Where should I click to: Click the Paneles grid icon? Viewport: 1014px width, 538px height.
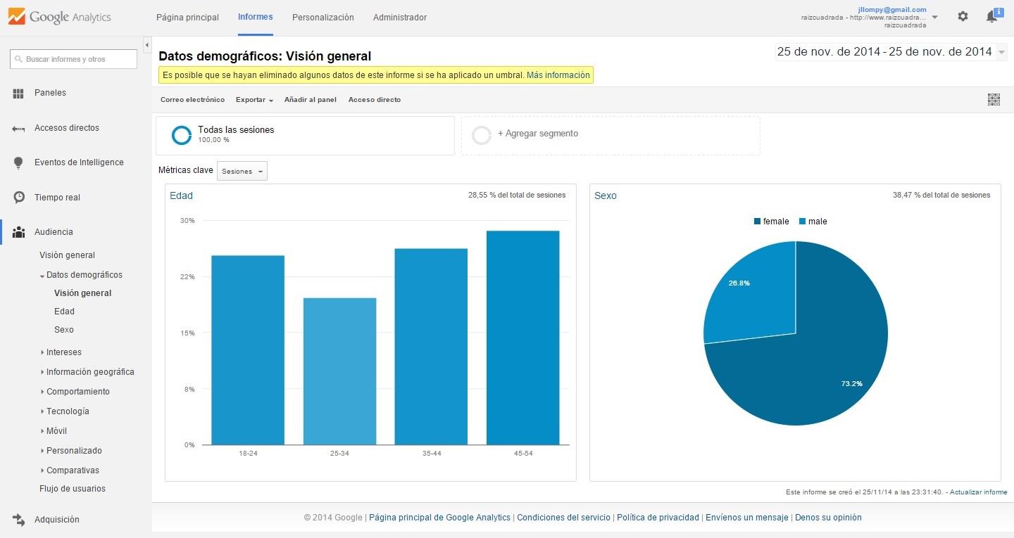coord(19,93)
